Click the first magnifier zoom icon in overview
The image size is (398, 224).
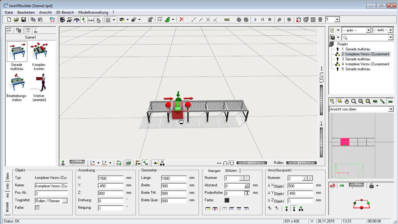tap(354, 101)
